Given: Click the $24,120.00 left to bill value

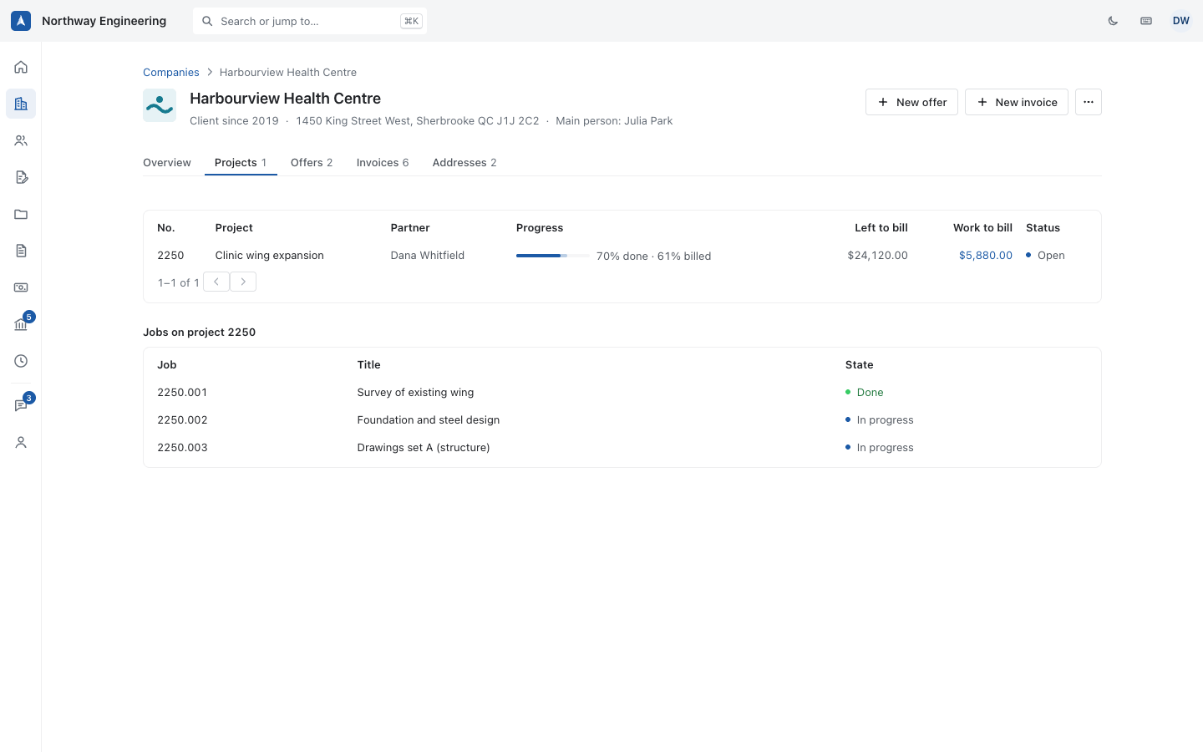Looking at the screenshot, I should (878, 256).
